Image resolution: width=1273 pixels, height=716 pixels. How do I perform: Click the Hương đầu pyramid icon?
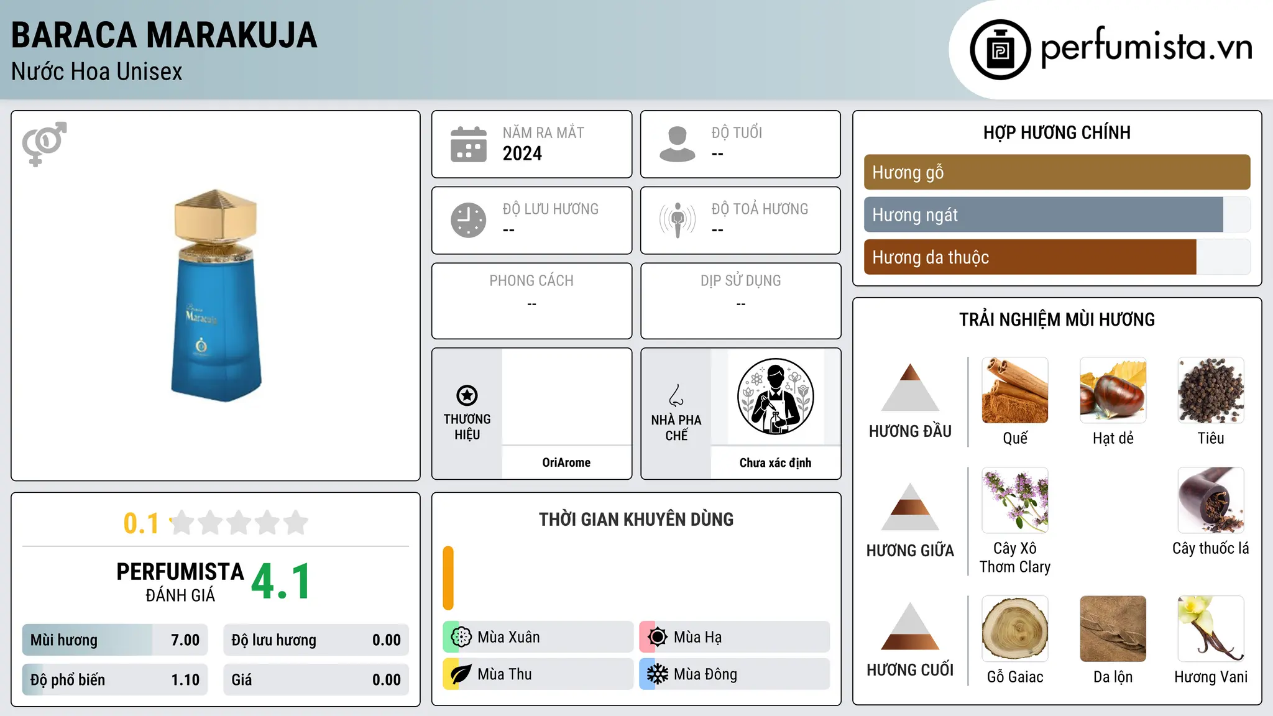pos(910,387)
